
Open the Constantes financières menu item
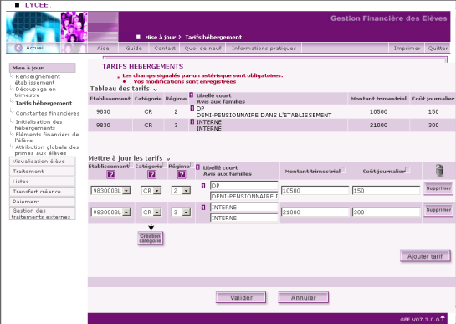(x=48, y=113)
